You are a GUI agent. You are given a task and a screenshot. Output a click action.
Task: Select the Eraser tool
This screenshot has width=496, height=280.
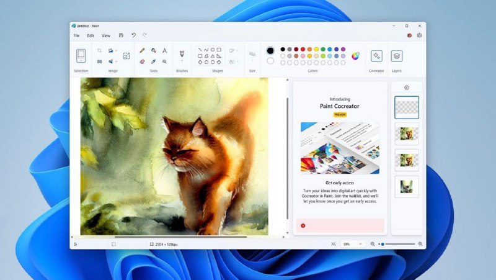point(143,61)
